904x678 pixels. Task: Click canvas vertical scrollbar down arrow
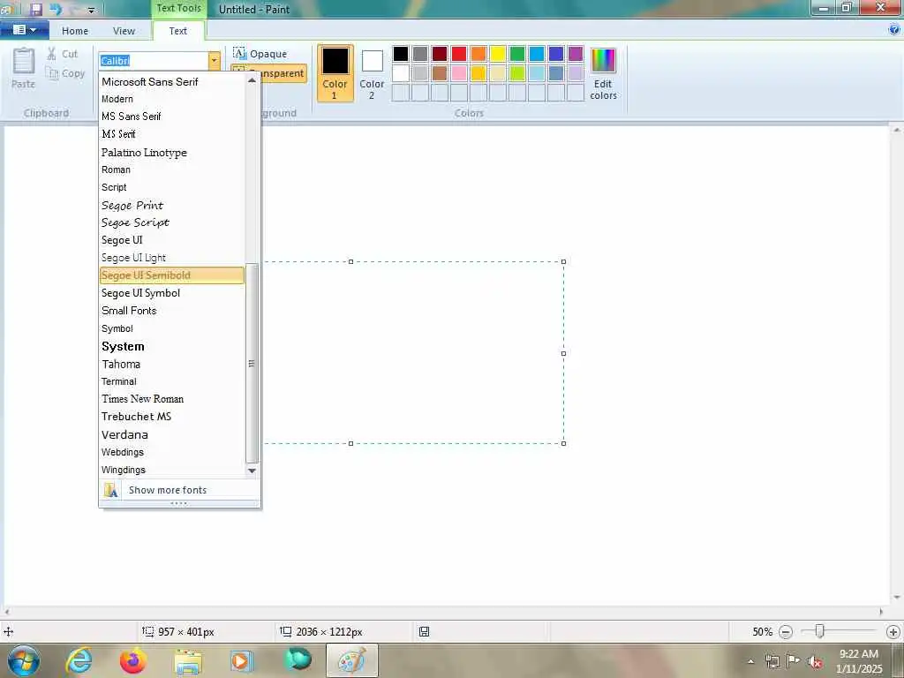pyautogui.click(x=897, y=598)
